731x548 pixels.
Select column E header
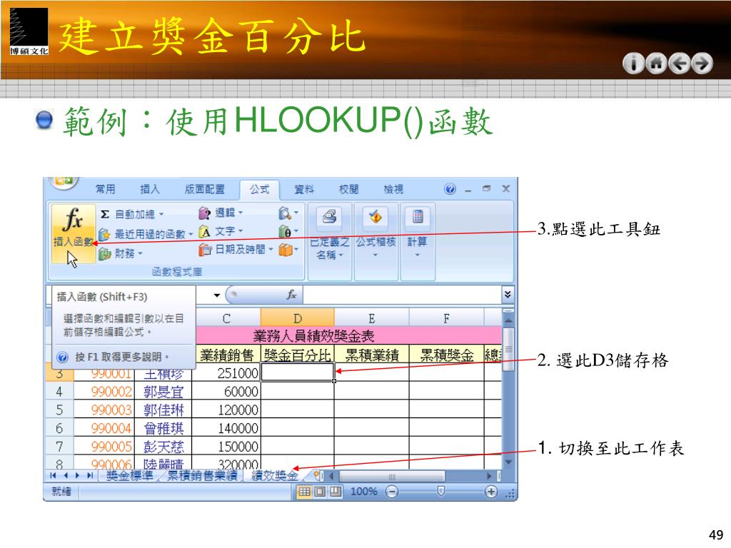(x=371, y=318)
